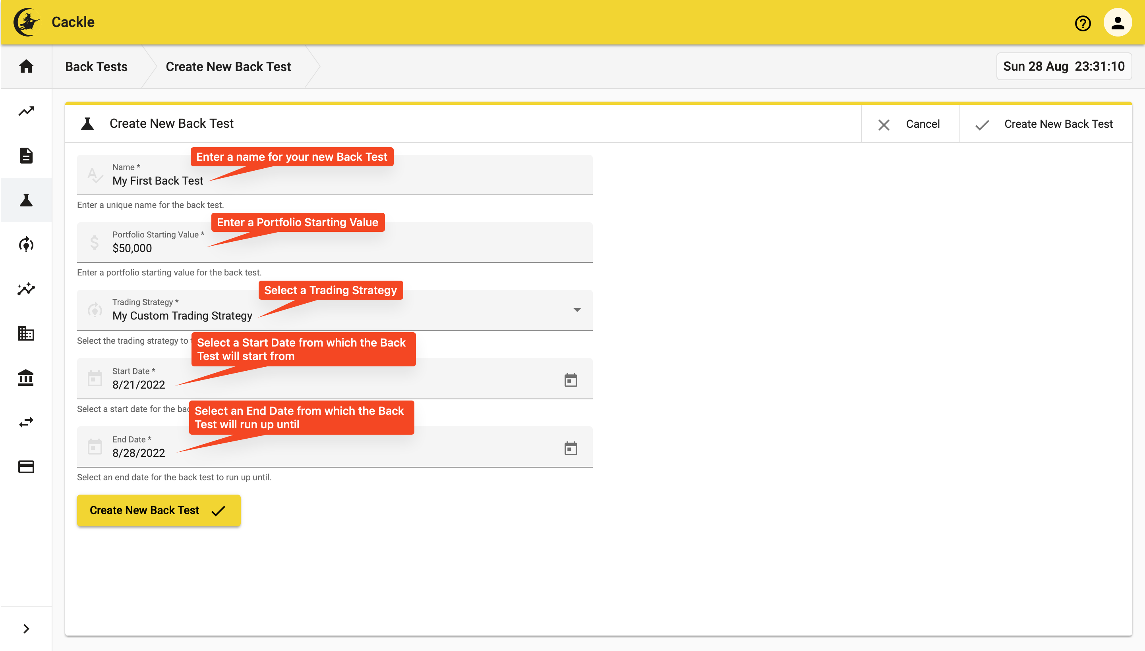Click the calendar icon left of Start Date
Screen dimensions: 1145x651
pyautogui.click(x=95, y=378)
